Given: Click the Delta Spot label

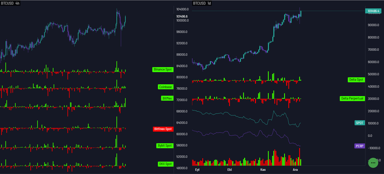Looking at the screenshot, I should (x=356, y=79).
